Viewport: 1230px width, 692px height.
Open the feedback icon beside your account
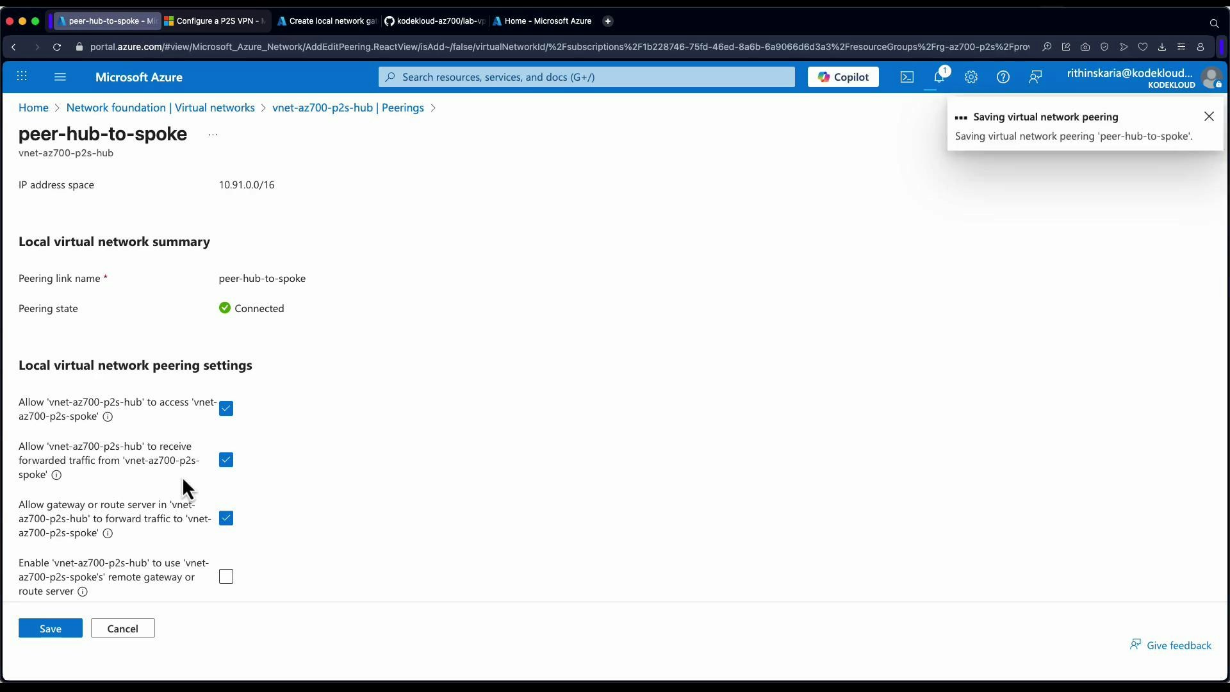1035,77
